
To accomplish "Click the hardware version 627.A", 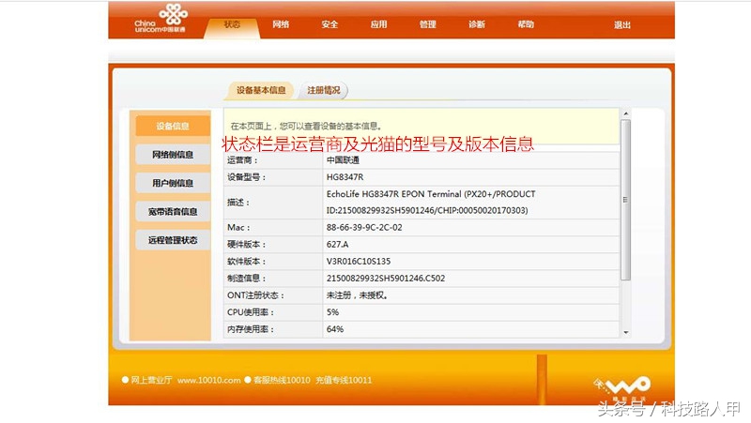I will [337, 244].
